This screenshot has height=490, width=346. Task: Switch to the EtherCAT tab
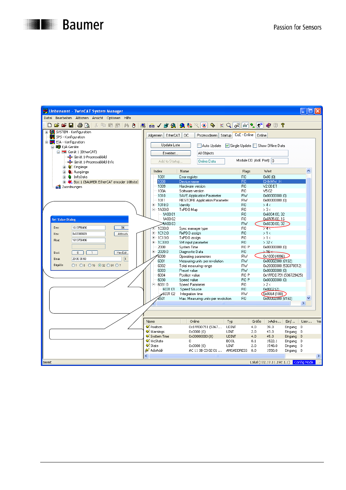pos(173,135)
